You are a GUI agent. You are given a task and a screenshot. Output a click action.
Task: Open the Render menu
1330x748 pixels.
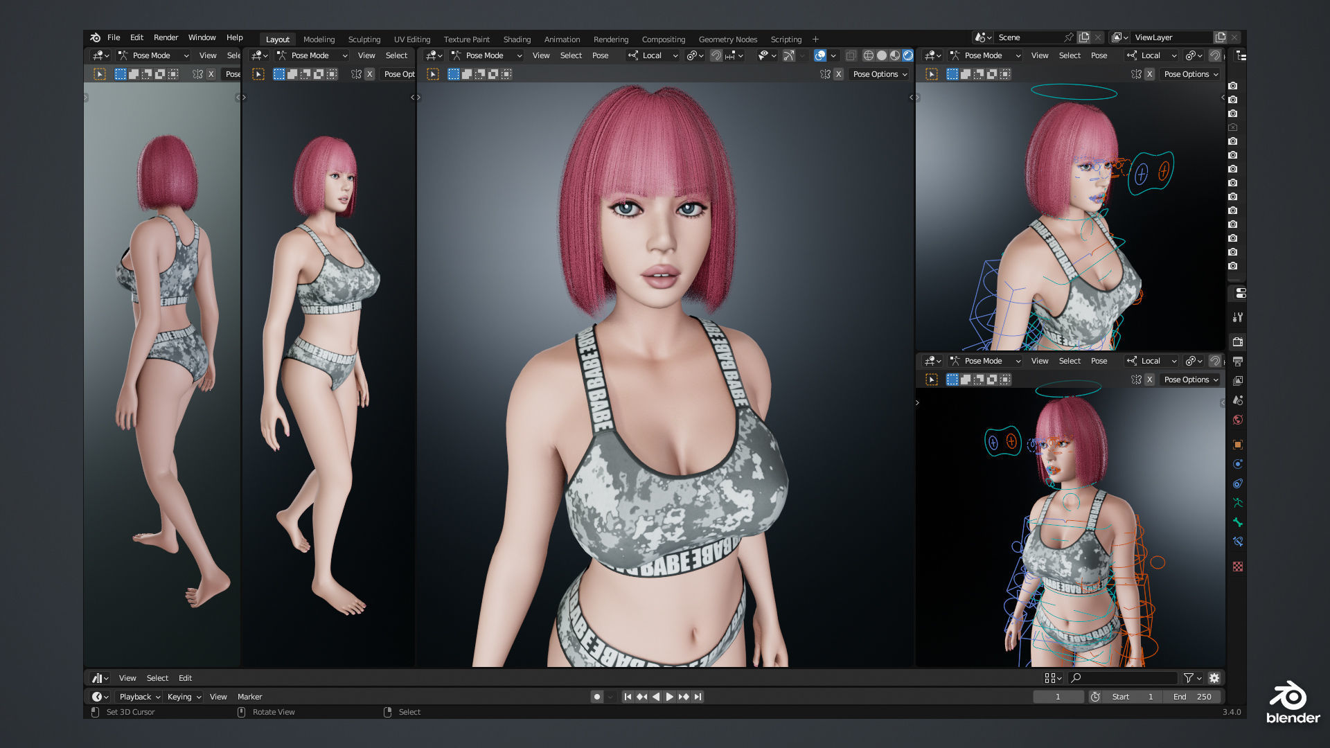[x=166, y=37]
